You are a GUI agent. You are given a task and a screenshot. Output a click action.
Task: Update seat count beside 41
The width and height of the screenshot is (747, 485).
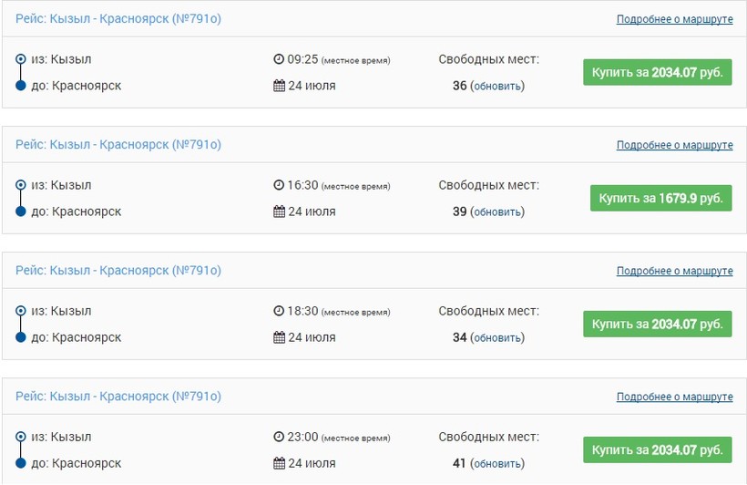tap(497, 464)
